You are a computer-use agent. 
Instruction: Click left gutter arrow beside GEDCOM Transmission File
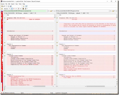pos(5,76)
